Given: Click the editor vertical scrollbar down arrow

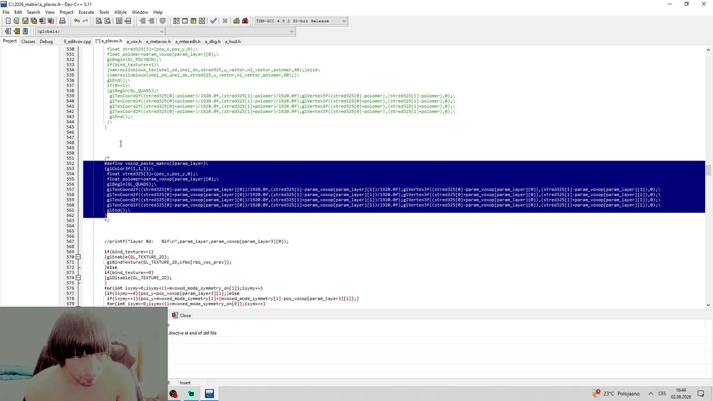Looking at the screenshot, I should (709, 304).
